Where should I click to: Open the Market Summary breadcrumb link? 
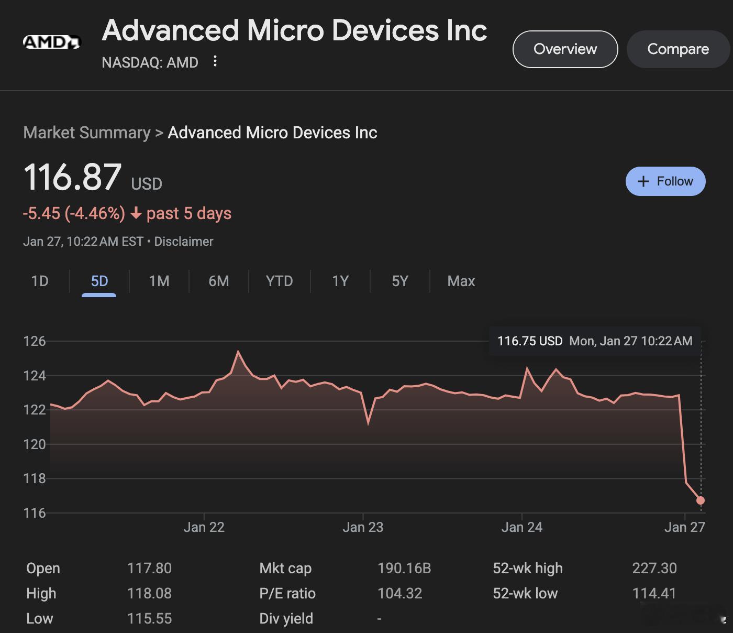pos(87,133)
